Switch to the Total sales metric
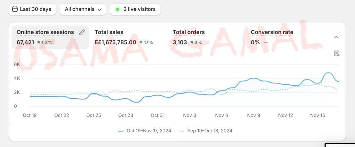The image size is (355, 147). coord(109,32)
